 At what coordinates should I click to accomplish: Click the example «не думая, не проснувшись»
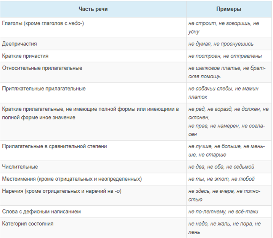click(221, 44)
